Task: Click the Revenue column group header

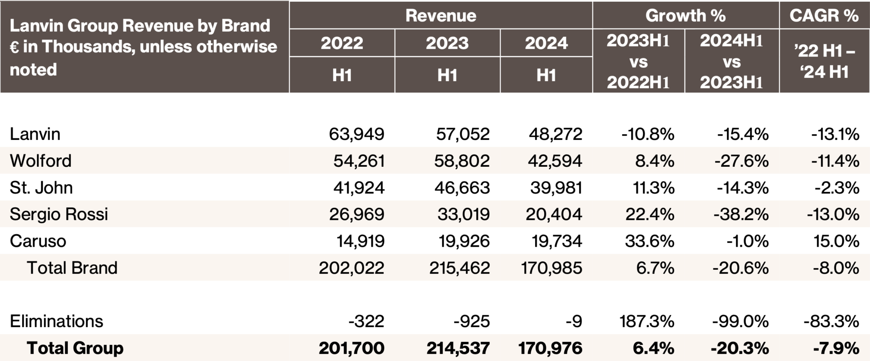Action: (441, 16)
